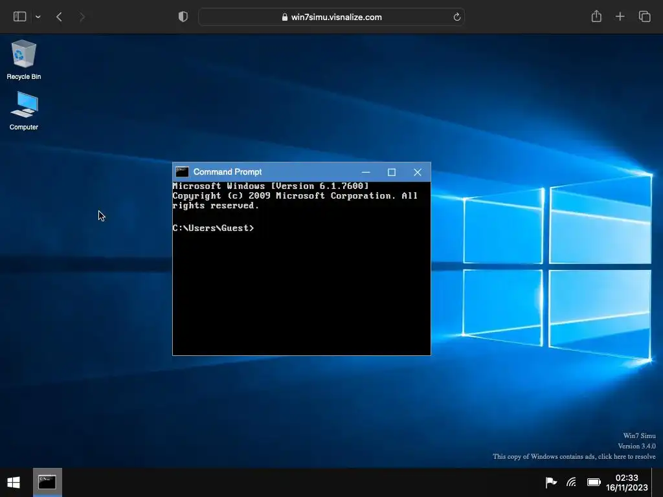Go back in browser history

59,17
